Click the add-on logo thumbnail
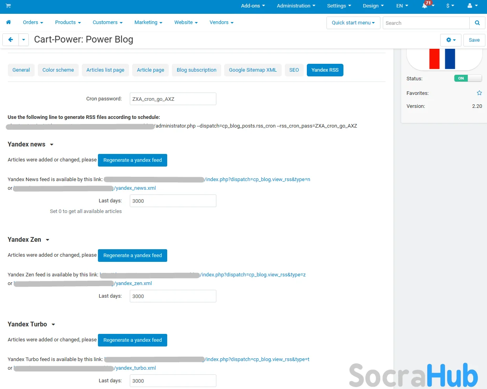Image resolution: width=487 pixels, height=389 pixels. point(444,59)
